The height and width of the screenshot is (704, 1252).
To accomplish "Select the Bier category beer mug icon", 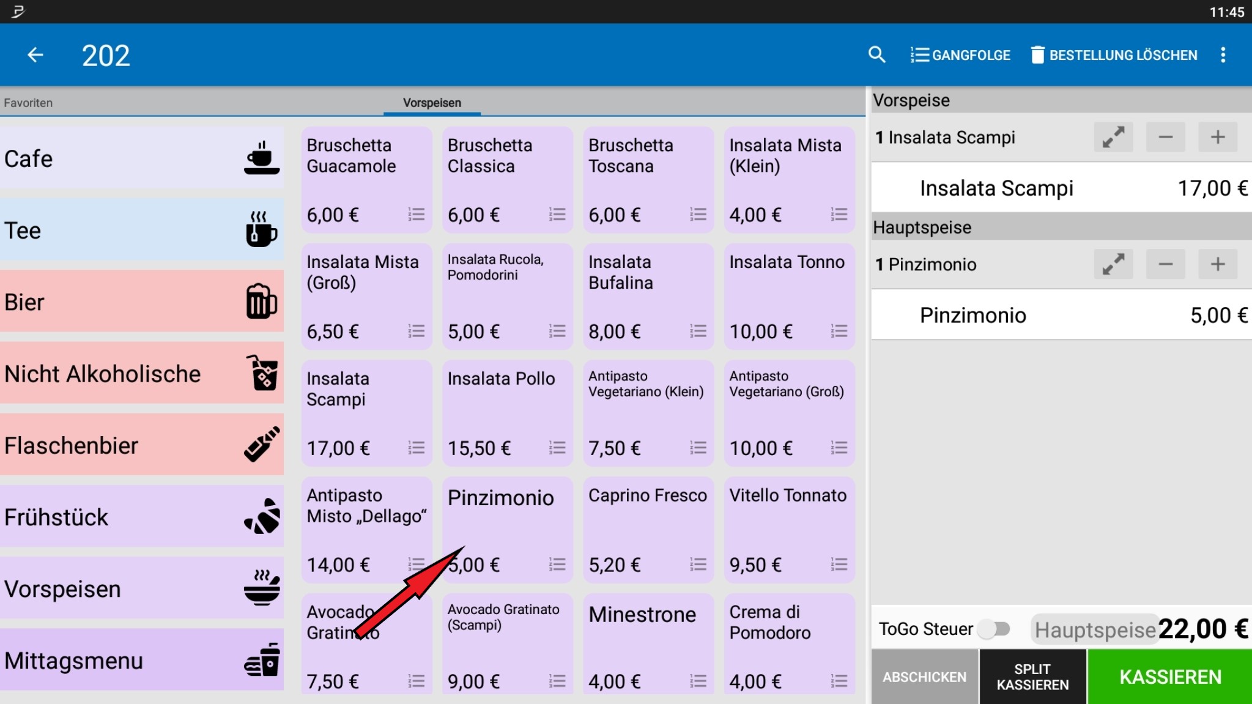I will click(261, 300).
